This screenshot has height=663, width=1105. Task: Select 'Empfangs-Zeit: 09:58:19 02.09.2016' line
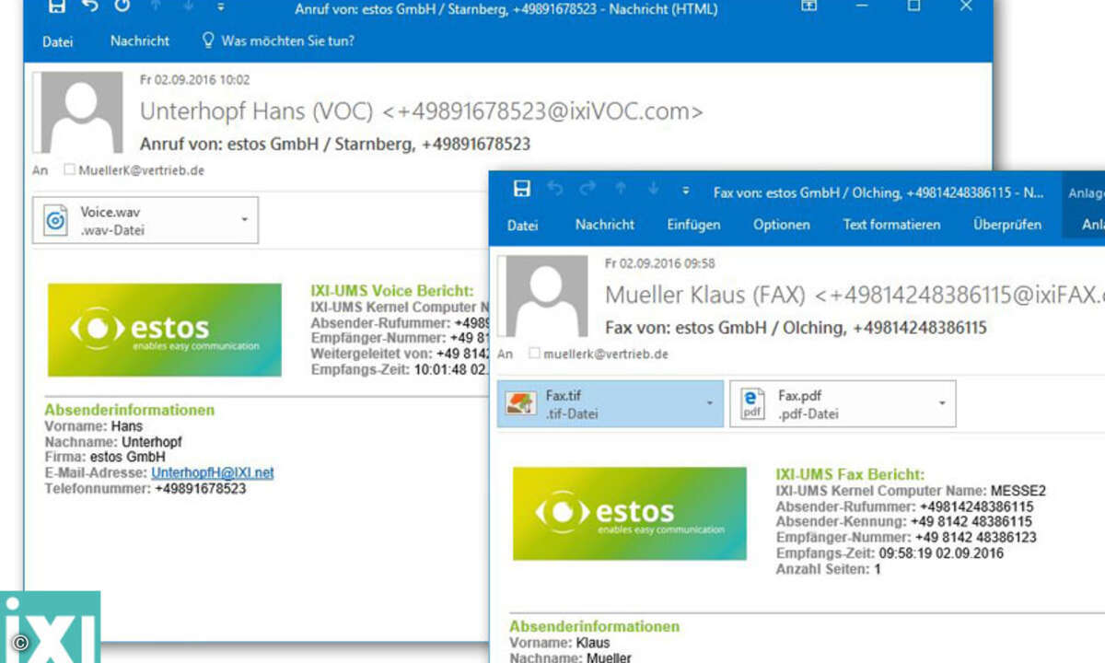(890, 553)
